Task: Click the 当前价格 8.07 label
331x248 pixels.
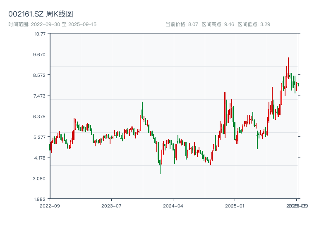Action: point(182,24)
